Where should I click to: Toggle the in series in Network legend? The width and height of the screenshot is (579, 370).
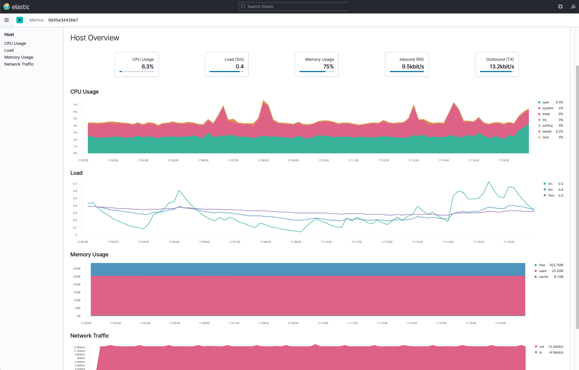click(x=540, y=353)
